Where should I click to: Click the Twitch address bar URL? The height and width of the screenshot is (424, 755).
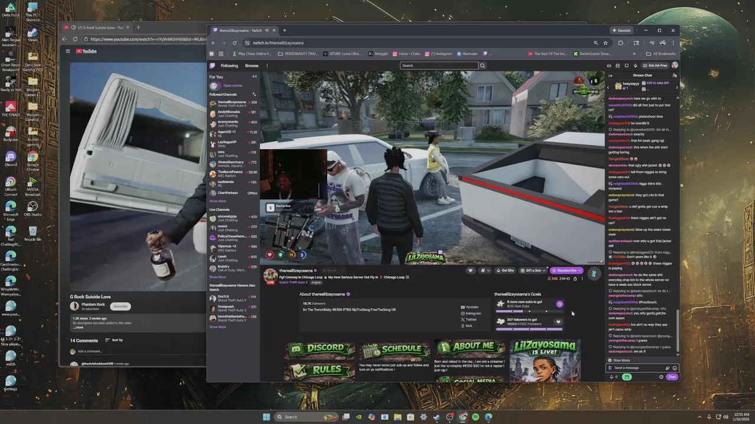click(278, 43)
